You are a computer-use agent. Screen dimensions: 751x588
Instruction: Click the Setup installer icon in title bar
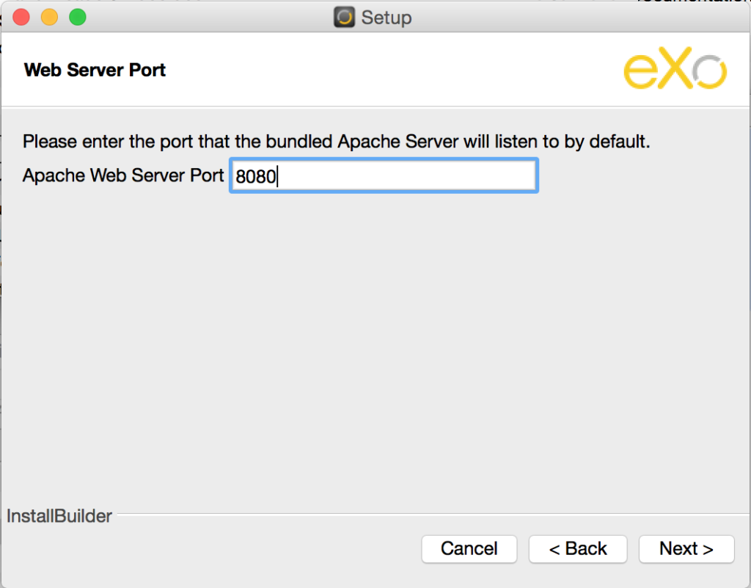pos(345,17)
